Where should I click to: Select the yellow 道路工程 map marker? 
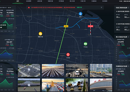pyautogui.click(x=40, y=34)
